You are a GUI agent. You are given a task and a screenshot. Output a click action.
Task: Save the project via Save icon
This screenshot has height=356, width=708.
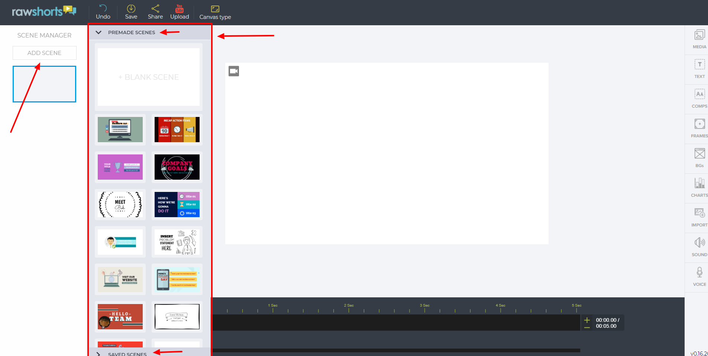[131, 8]
